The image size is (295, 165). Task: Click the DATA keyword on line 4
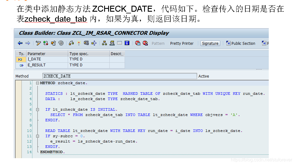[x=50, y=99]
